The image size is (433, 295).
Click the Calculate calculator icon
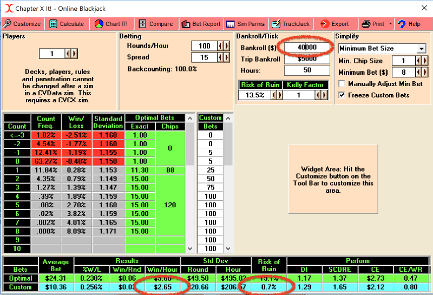coord(53,24)
